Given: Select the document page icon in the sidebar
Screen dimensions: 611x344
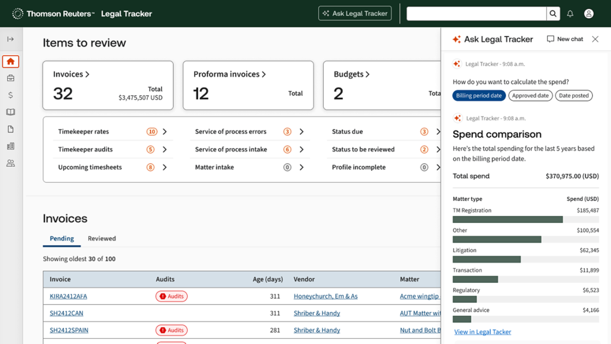Looking at the screenshot, I should click(x=11, y=129).
